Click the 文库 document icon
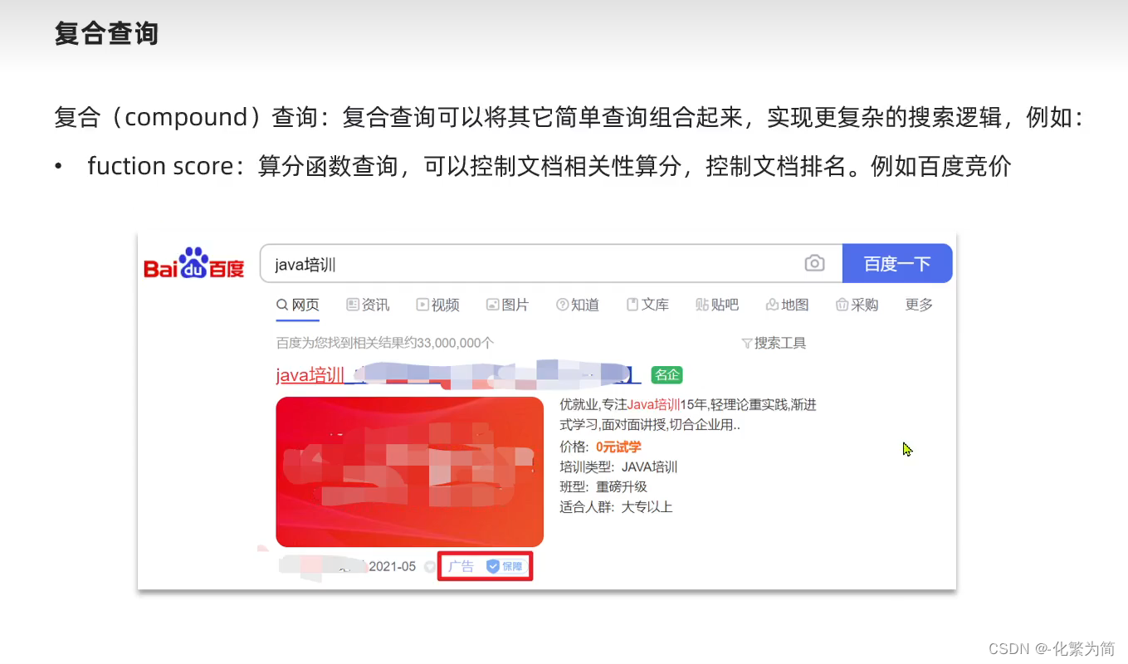 [x=632, y=305]
